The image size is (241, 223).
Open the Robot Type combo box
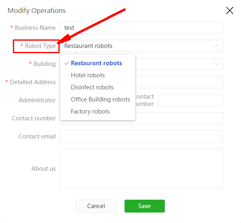(x=141, y=46)
